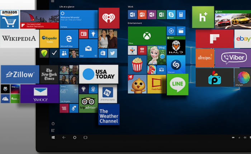The image size is (251, 154).
Task: Launch the Wikipedia tile
Action: 19,39
